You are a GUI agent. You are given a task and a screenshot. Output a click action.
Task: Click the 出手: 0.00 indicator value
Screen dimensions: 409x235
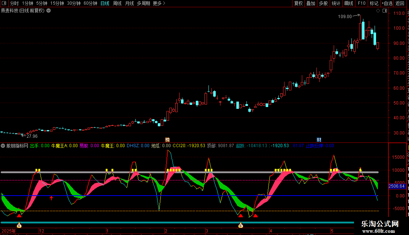click(x=40, y=146)
